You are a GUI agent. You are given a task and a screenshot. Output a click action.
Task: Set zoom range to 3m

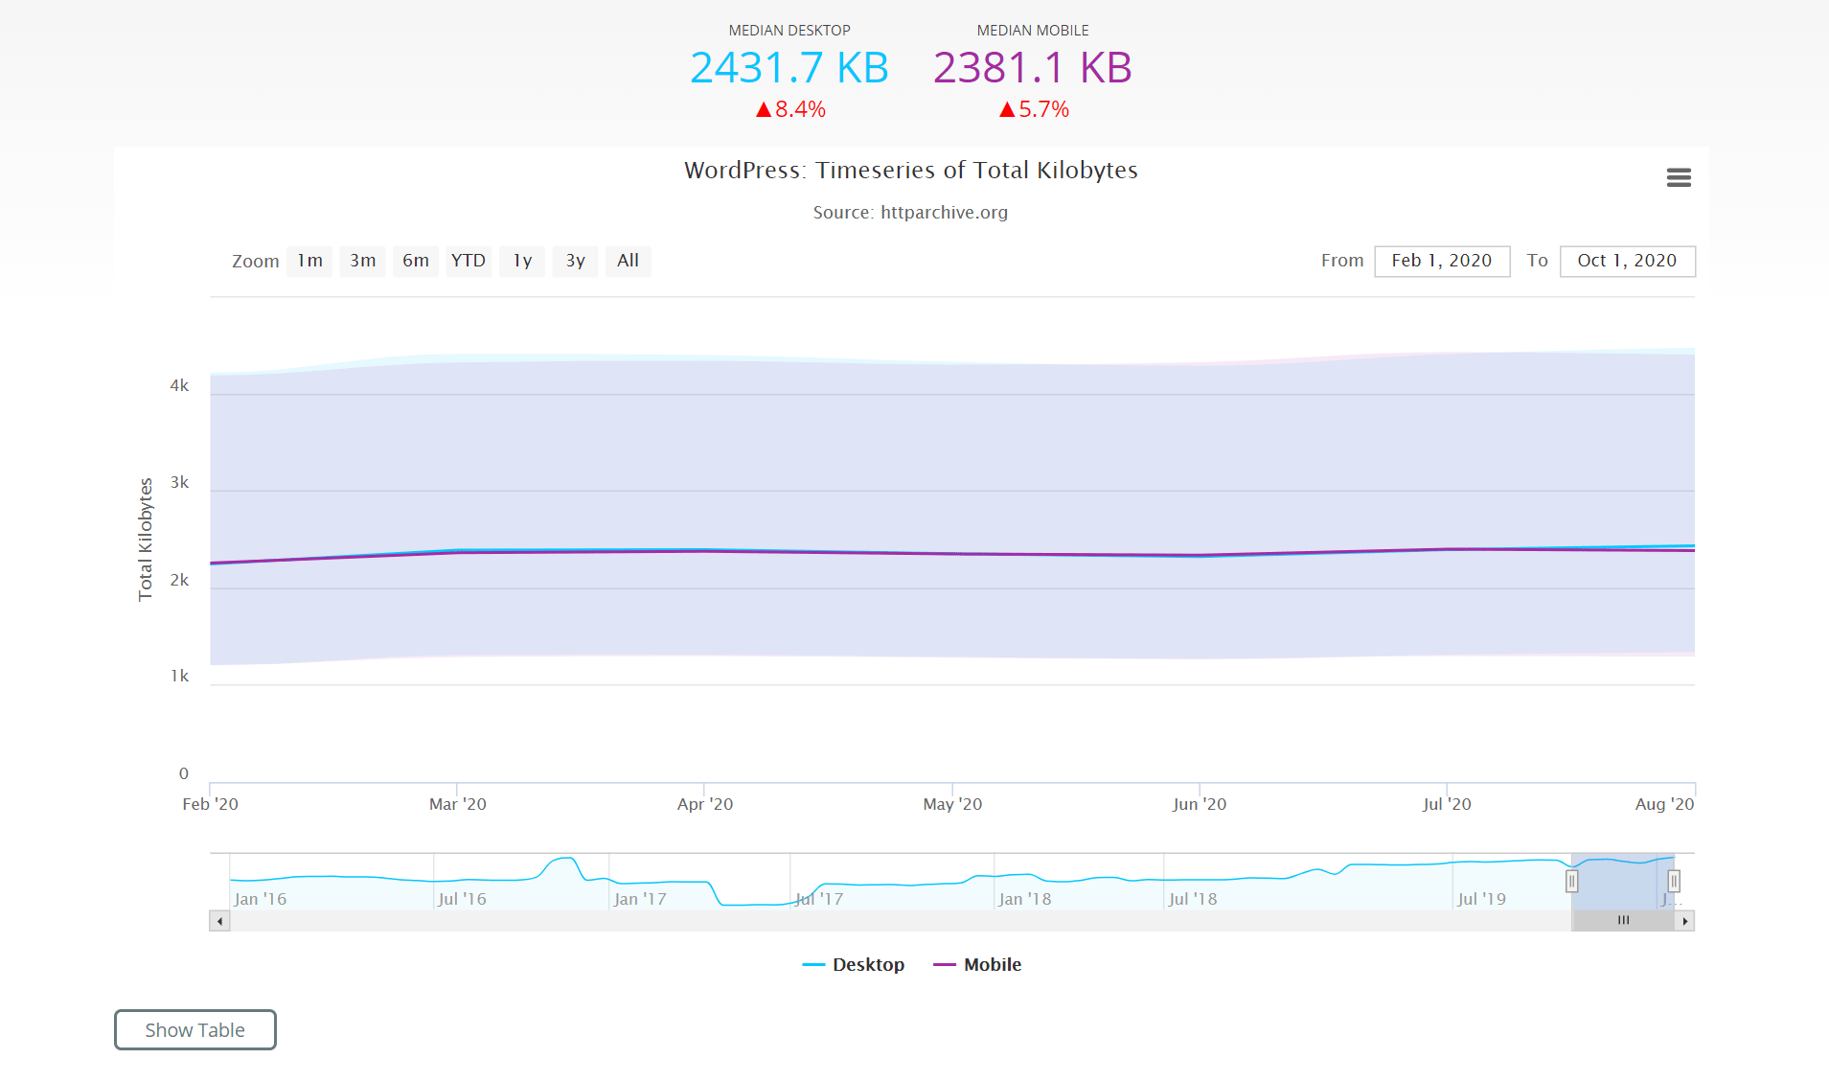[362, 261]
